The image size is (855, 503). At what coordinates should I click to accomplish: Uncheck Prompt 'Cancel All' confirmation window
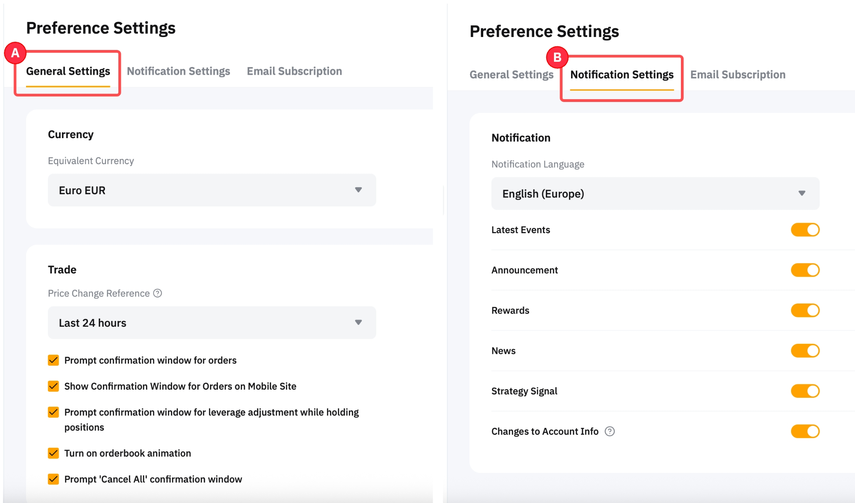(x=53, y=479)
